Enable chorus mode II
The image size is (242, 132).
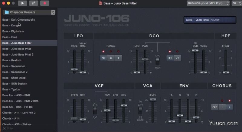coord(230,107)
